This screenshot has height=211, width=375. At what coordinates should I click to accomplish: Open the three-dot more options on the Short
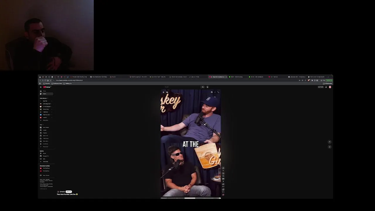click(215, 92)
